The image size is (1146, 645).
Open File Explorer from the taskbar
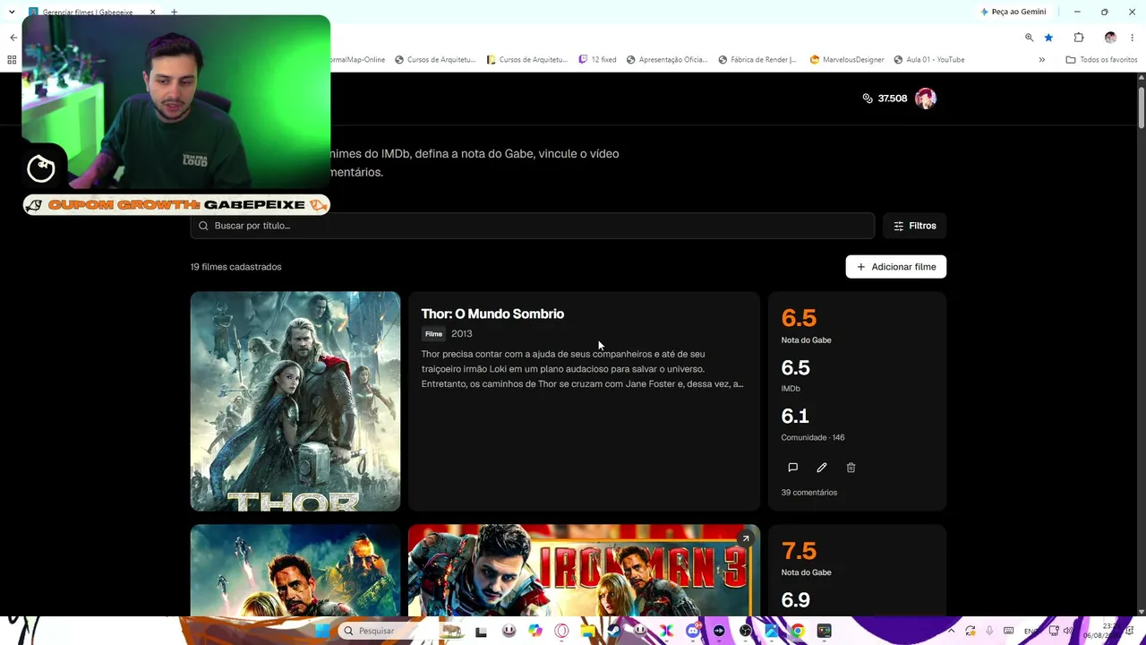(587, 631)
